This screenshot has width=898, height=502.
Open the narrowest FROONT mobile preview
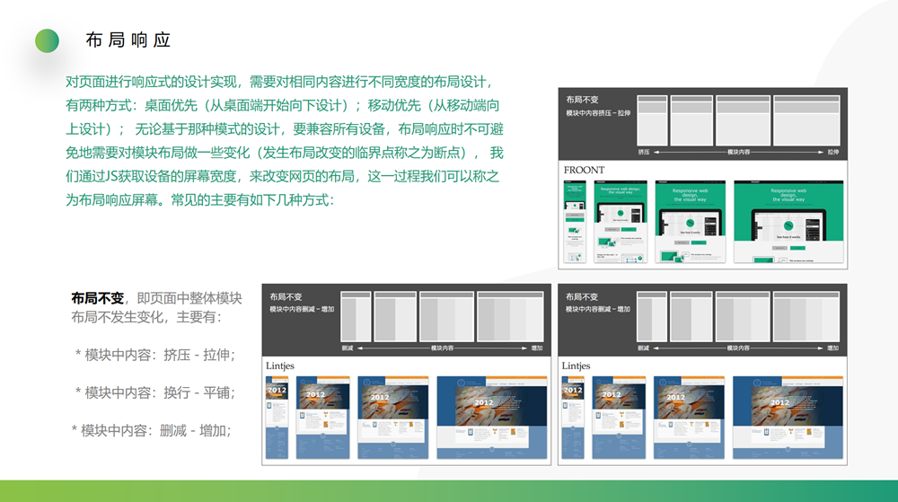point(574,223)
